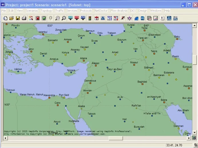
Task: Open the DES menu
Action: click(x=133, y=11)
